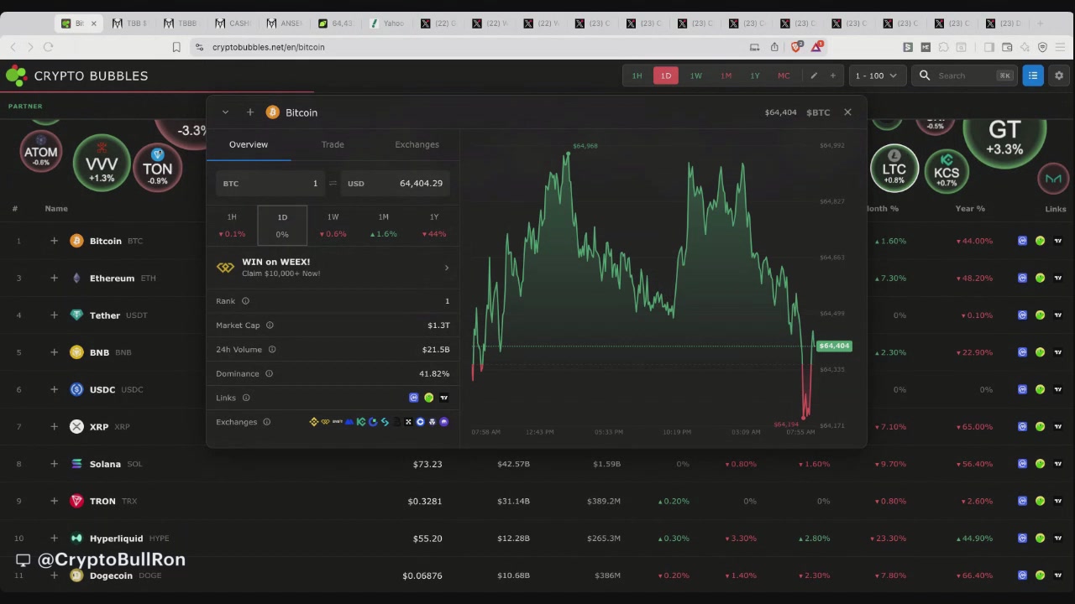Open Bitcoin's TradingView link in Year column

tap(1058, 241)
